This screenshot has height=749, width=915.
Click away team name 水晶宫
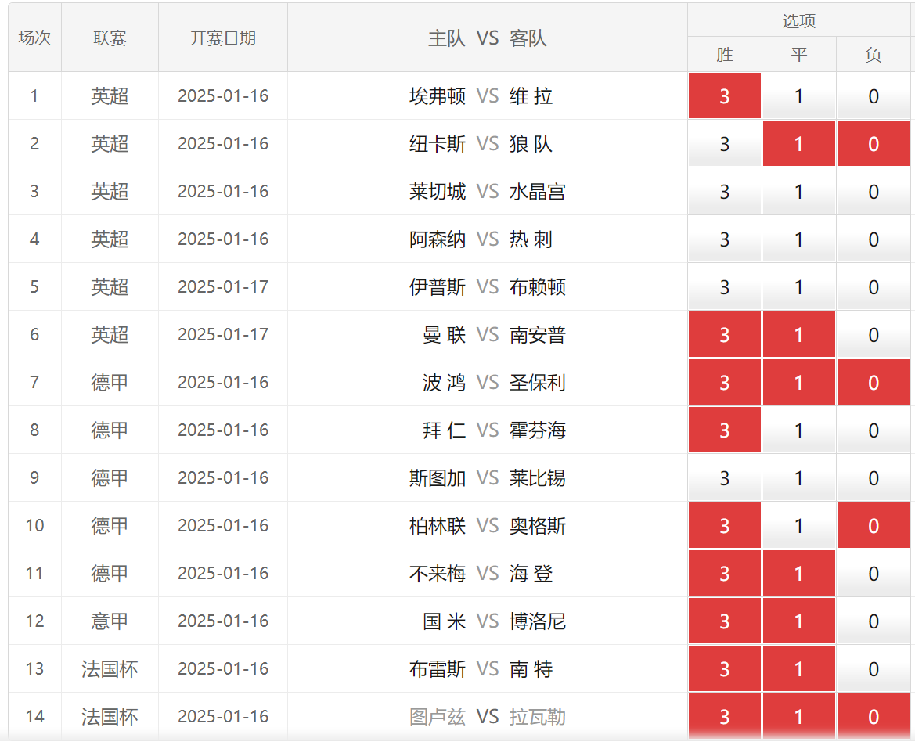[x=538, y=191]
